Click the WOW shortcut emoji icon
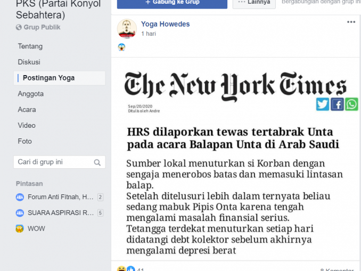 tap(20, 228)
